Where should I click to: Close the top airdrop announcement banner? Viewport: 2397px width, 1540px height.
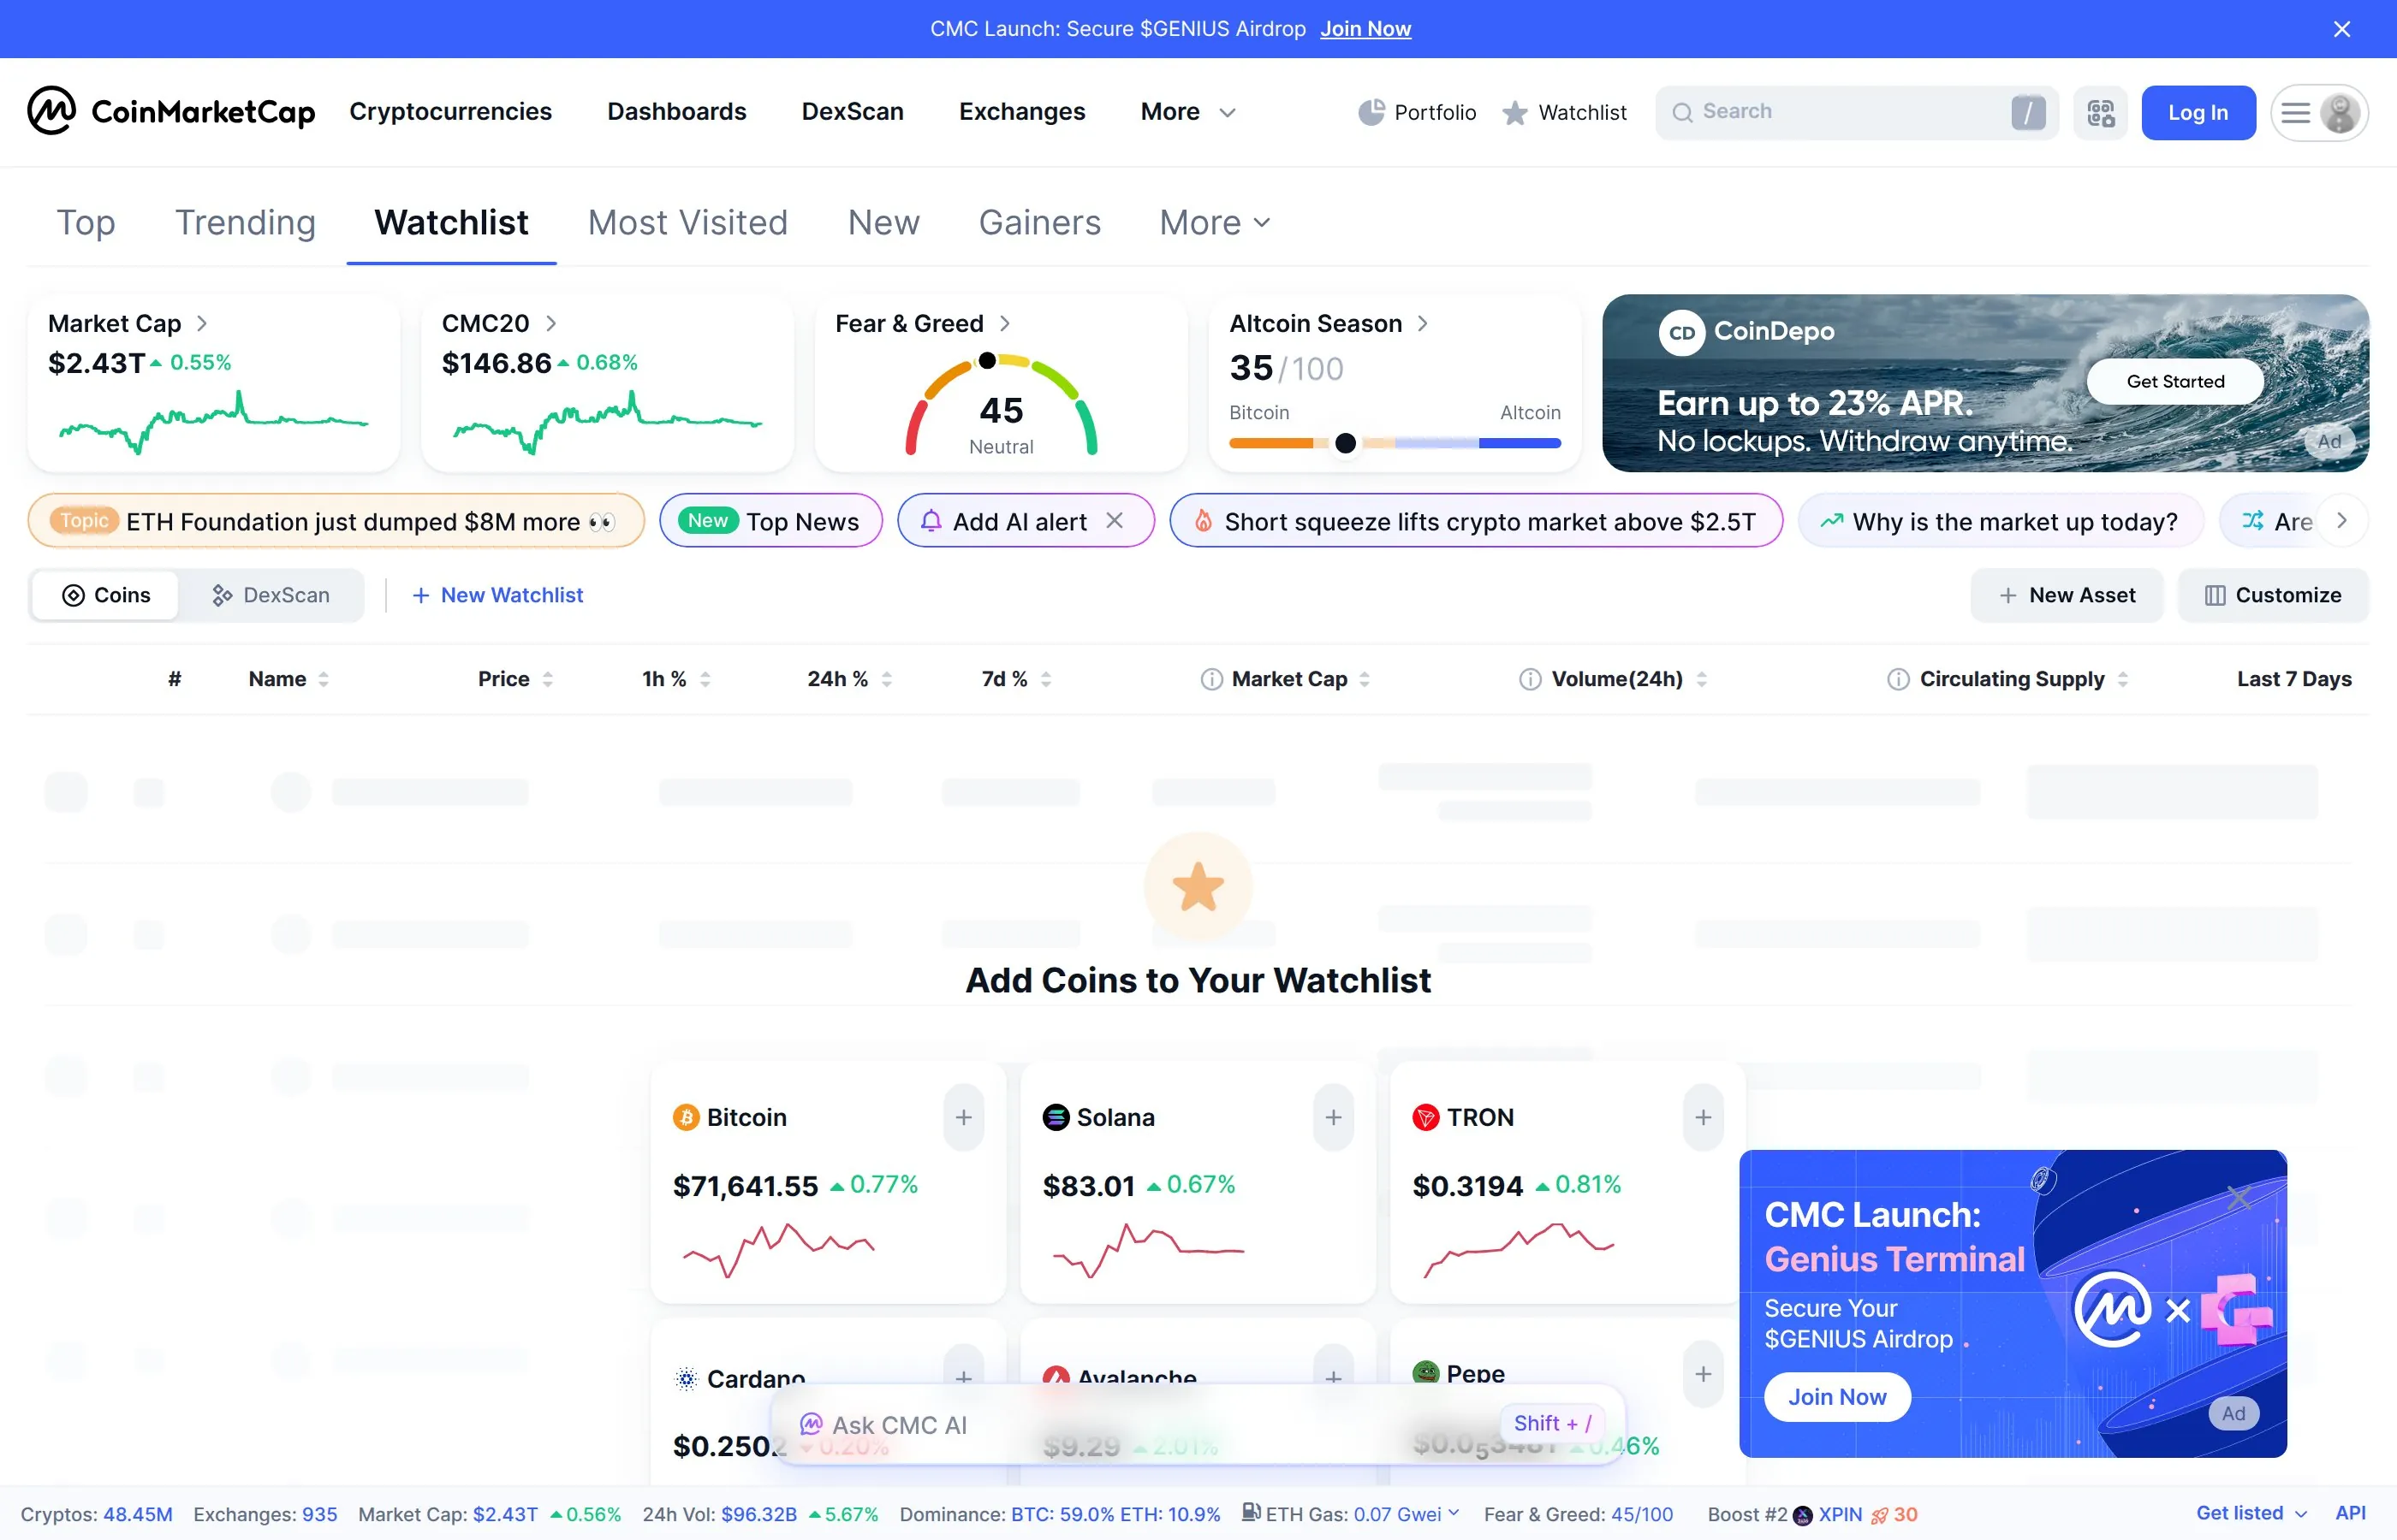(x=2341, y=29)
